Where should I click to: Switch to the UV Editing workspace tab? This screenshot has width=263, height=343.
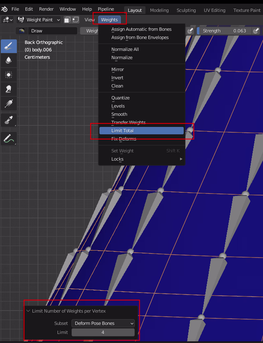pyautogui.click(x=215, y=10)
